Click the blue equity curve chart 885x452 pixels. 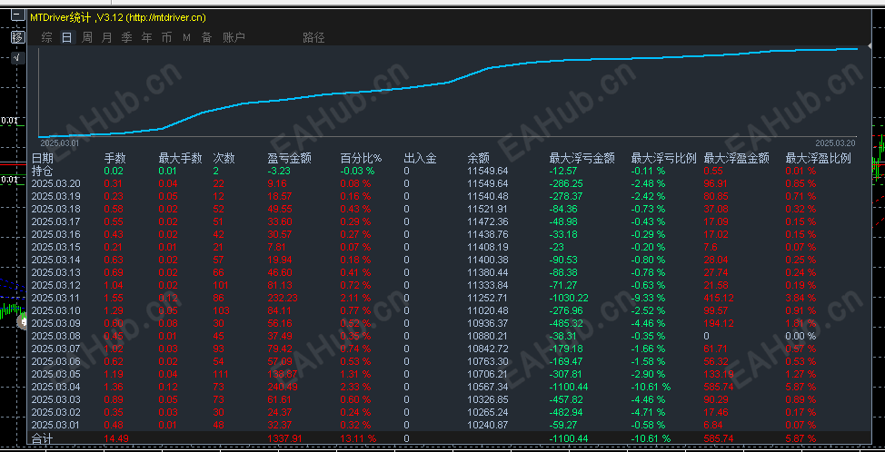(448, 93)
